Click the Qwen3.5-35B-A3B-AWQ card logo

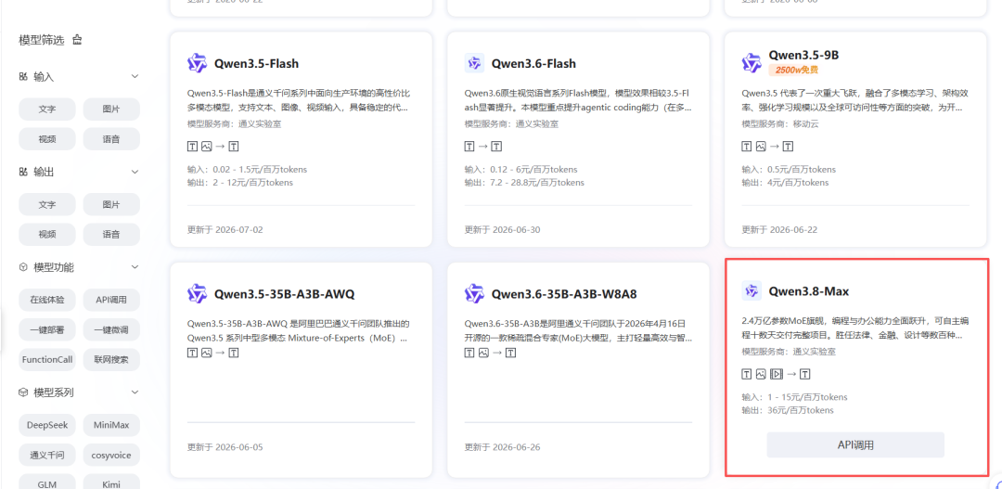198,293
